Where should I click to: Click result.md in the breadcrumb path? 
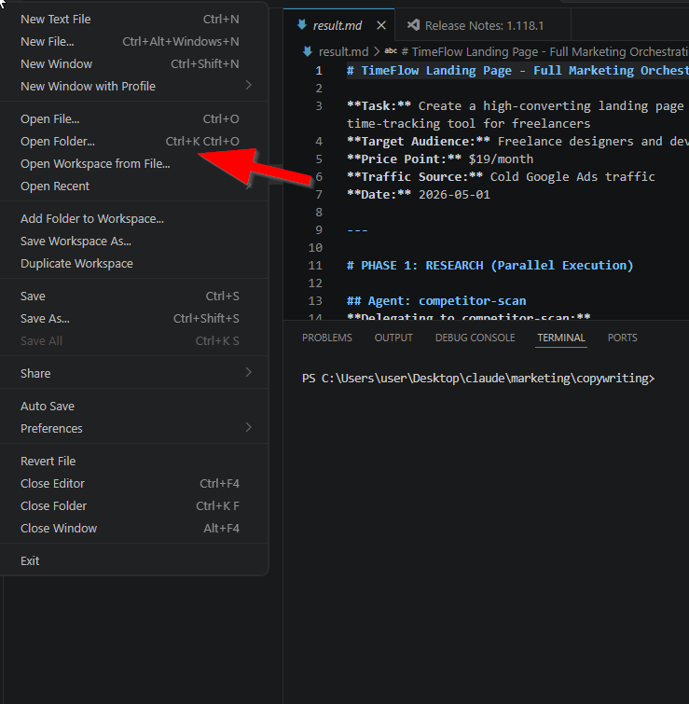pyautogui.click(x=343, y=51)
